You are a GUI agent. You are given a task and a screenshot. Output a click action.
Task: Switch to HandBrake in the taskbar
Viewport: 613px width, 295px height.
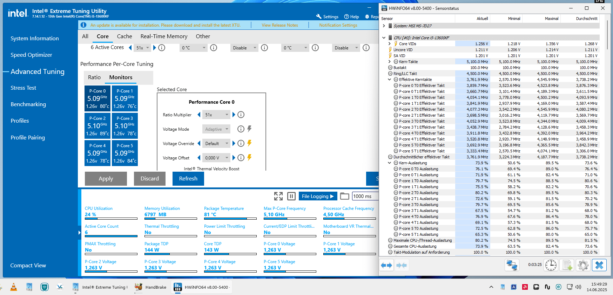point(151,287)
